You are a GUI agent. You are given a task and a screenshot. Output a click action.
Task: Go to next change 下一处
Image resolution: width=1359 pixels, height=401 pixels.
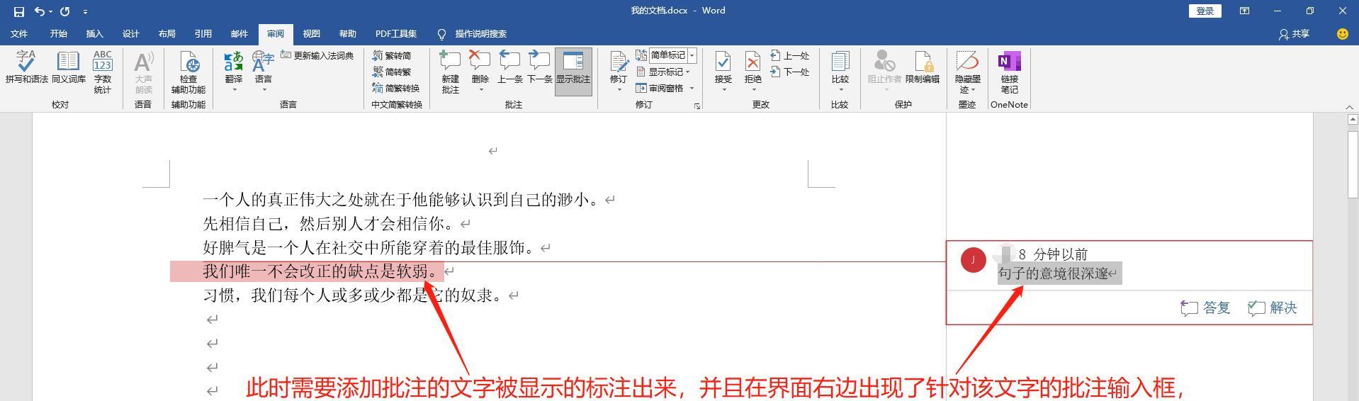click(x=790, y=72)
